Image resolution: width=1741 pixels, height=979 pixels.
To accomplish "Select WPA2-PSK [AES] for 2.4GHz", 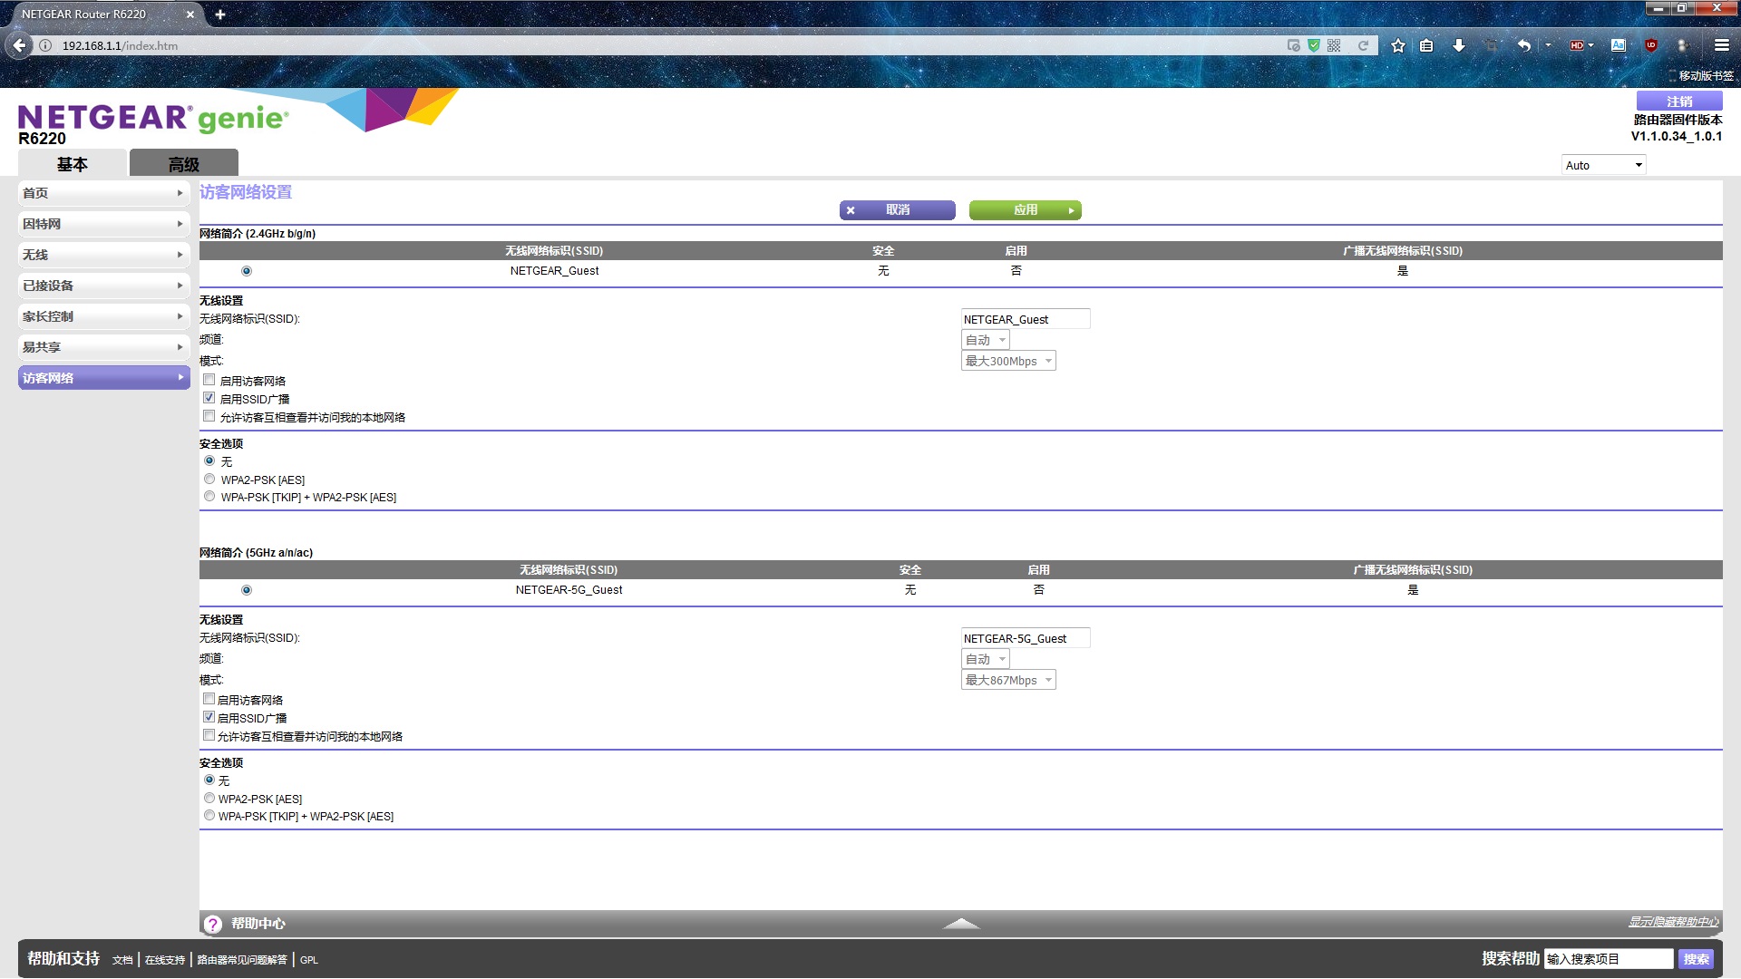I will click(x=209, y=479).
